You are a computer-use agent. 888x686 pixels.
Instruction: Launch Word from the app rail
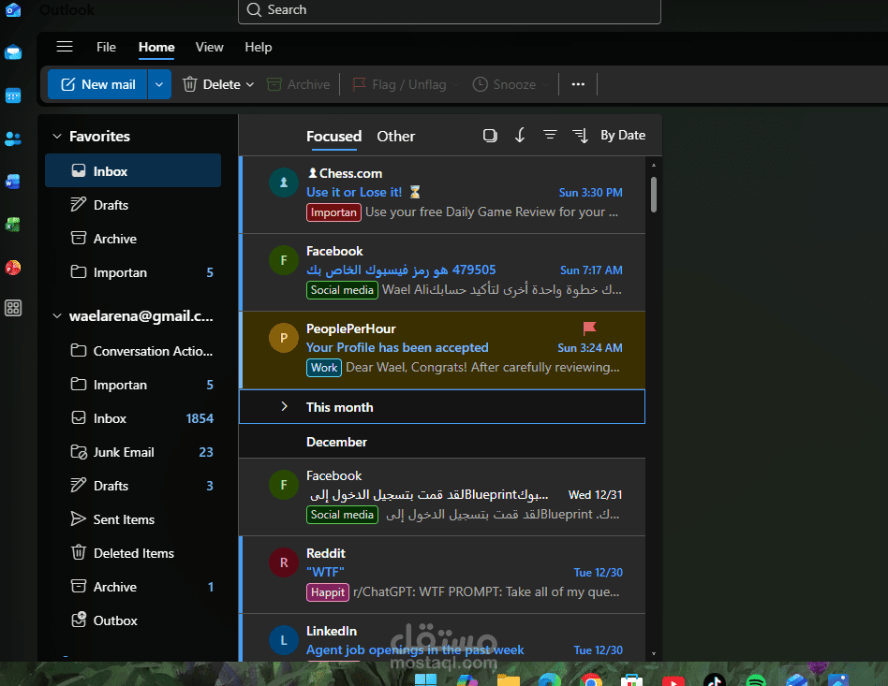[13, 182]
